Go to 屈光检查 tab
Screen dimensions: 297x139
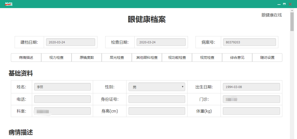[117, 58]
